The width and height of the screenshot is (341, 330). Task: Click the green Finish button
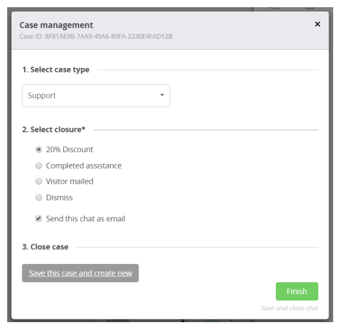click(297, 291)
